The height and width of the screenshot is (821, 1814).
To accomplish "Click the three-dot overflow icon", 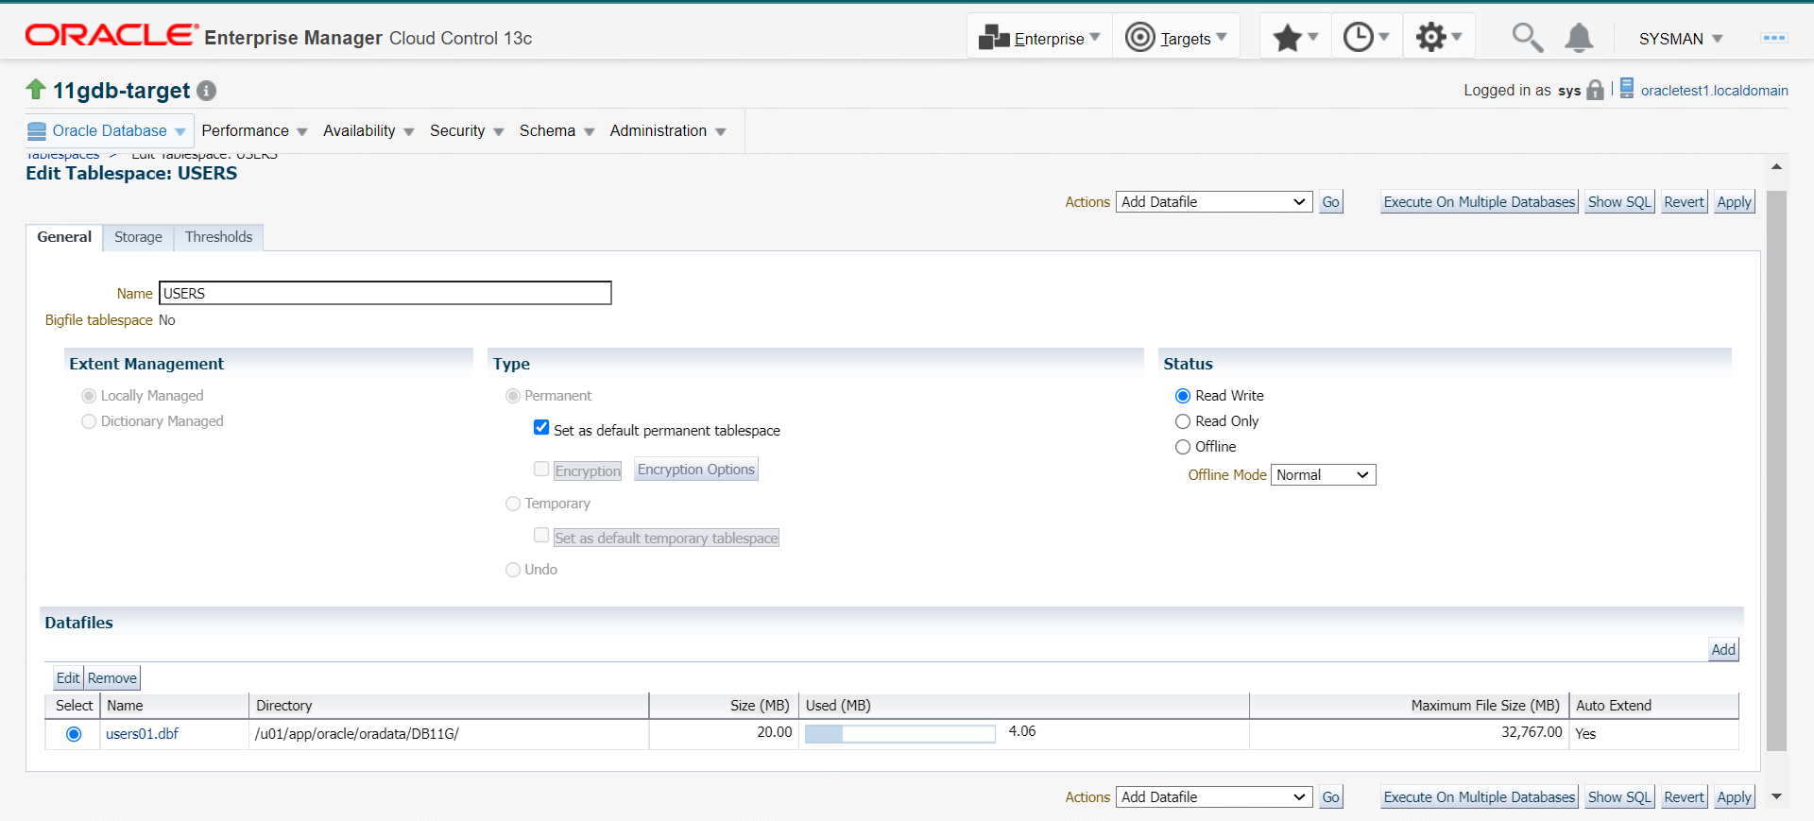I will click(1773, 38).
